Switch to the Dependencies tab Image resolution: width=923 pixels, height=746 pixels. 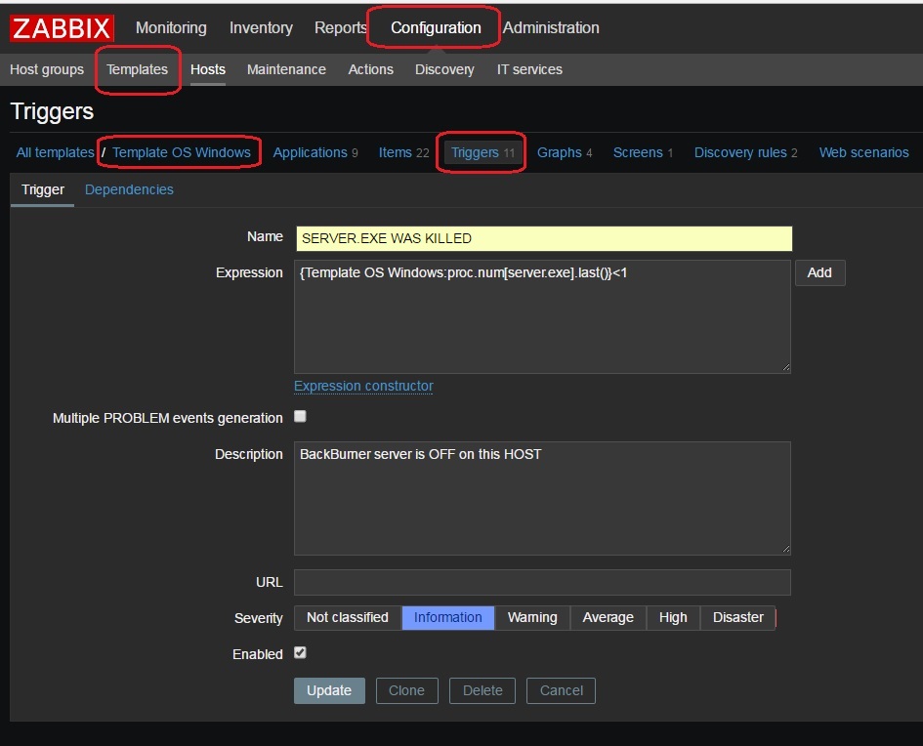tap(129, 189)
